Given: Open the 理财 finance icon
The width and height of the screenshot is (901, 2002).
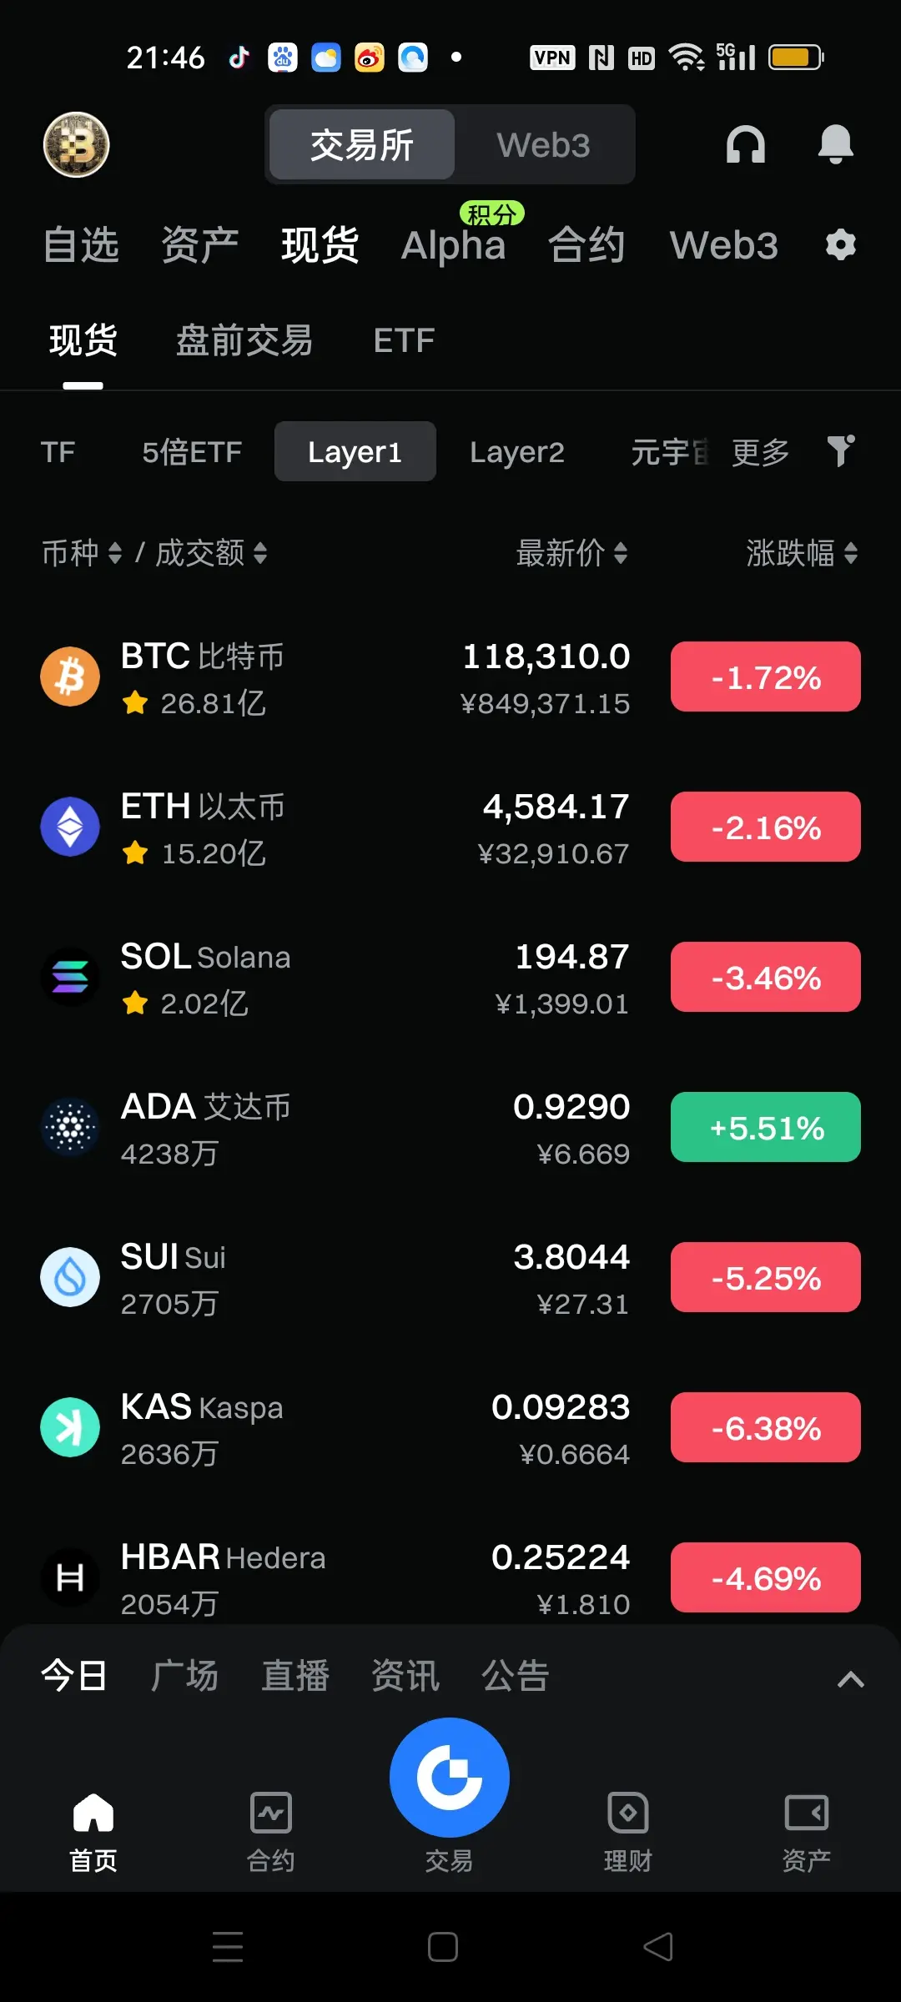Looking at the screenshot, I should (627, 1812).
